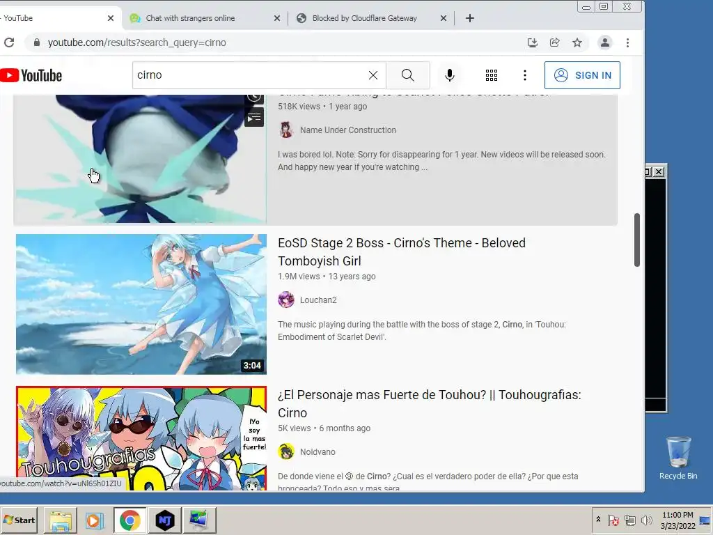Close the Chat with strangers online tab
Viewport: 713px width, 535px height.
click(x=277, y=18)
